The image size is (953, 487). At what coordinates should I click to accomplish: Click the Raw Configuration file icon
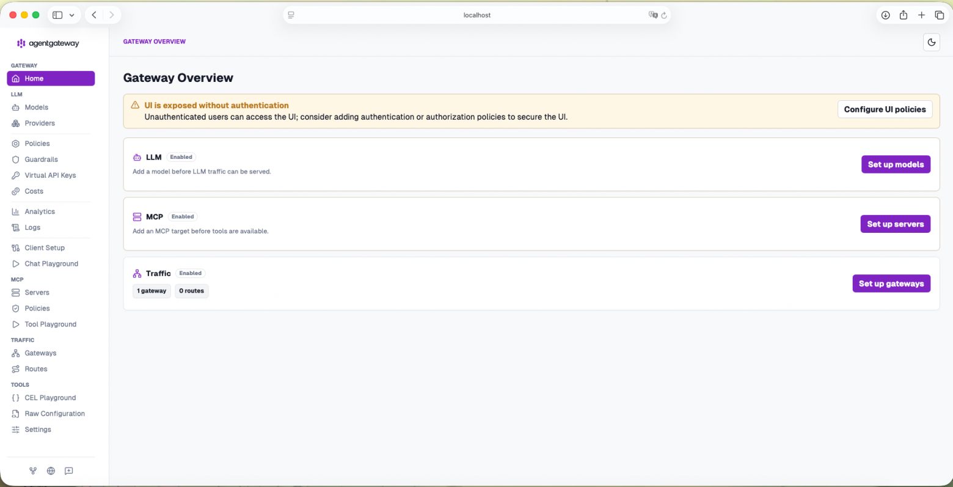(x=16, y=413)
